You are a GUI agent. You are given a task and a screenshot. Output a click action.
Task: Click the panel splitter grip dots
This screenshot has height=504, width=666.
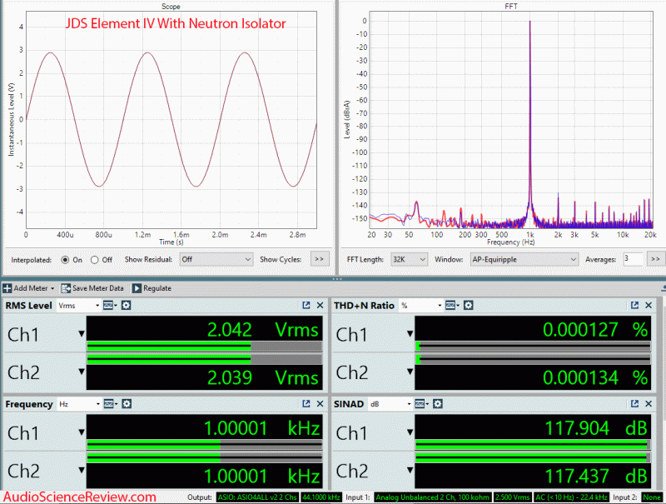tap(337, 279)
